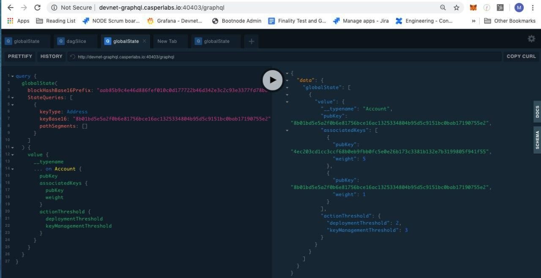
Task: Collapse the query block on line 1
Action: coord(12,76)
